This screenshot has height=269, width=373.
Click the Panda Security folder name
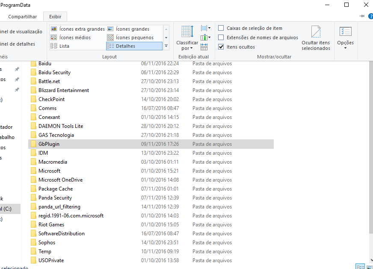point(55,198)
